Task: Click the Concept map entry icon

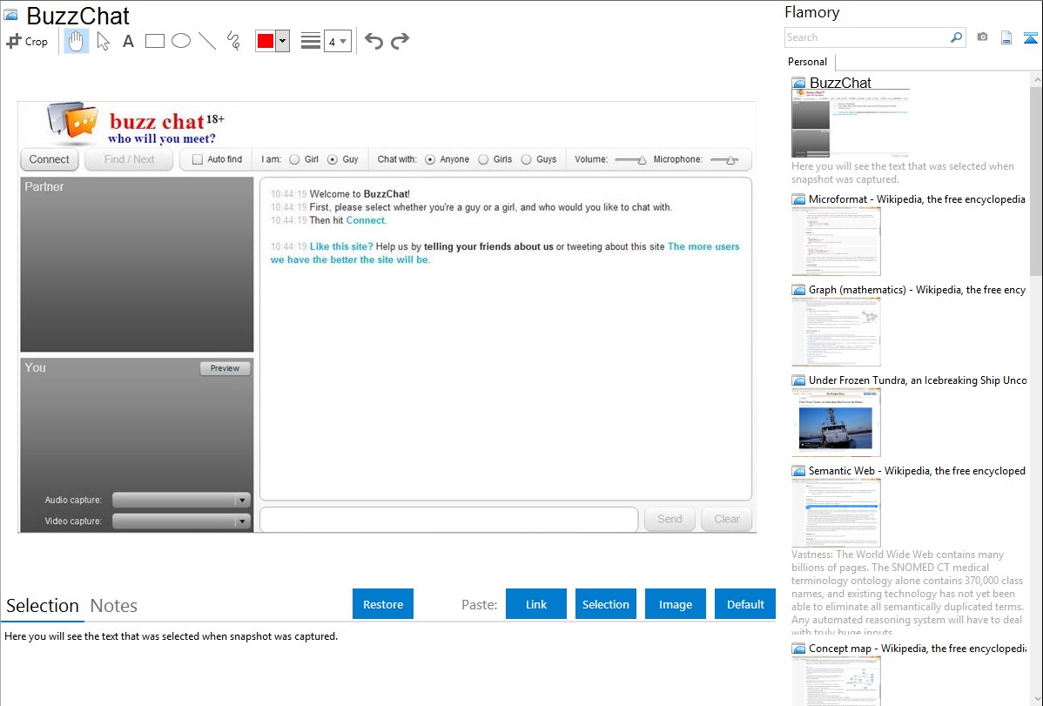Action: point(799,649)
